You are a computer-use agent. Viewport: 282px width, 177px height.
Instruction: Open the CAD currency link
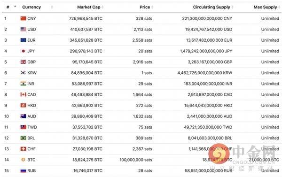[31, 94]
